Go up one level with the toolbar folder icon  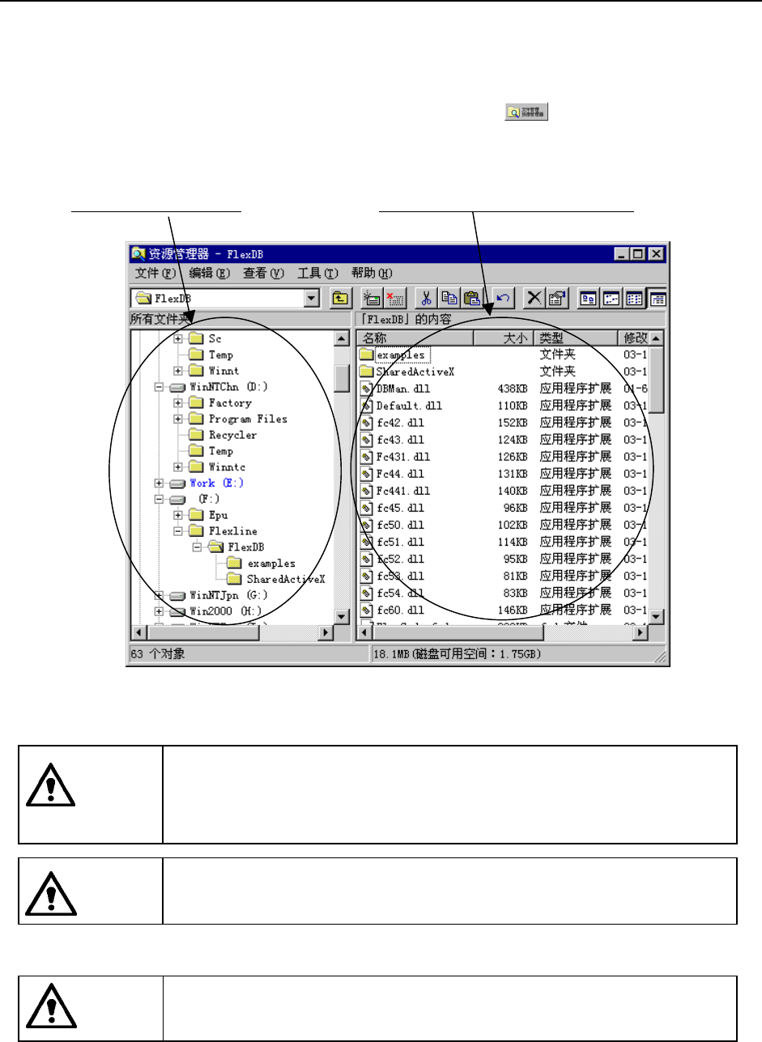(341, 298)
